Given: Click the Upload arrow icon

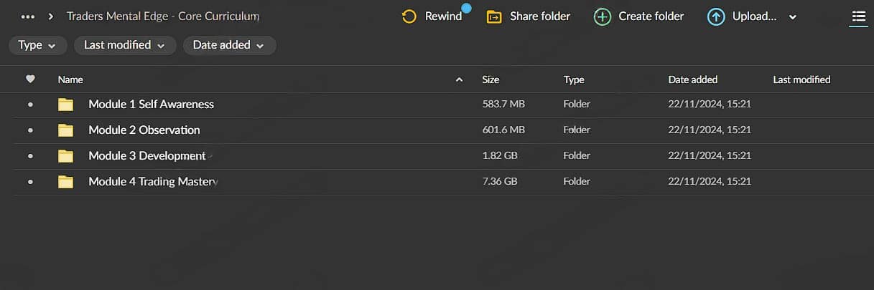Looking at the screenshot, I should (x=716, y=16).
